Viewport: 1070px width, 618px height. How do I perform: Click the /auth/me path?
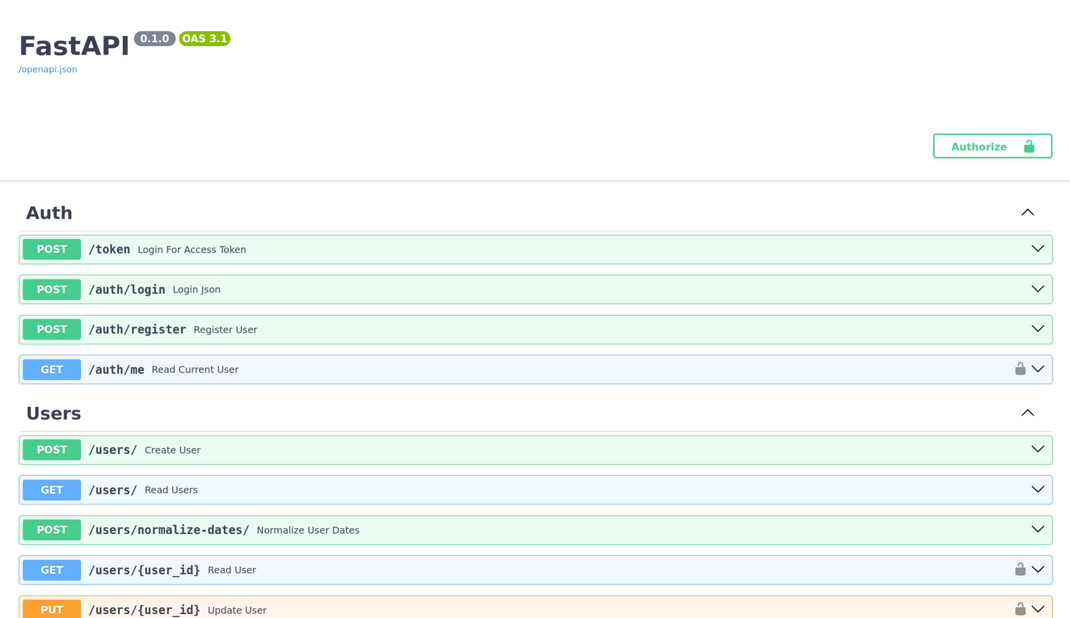point(116,370)
